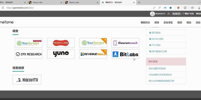Viewport: 201px width, 100px height.
Task: Click the site lock icon in address bar
Action: 3,8
